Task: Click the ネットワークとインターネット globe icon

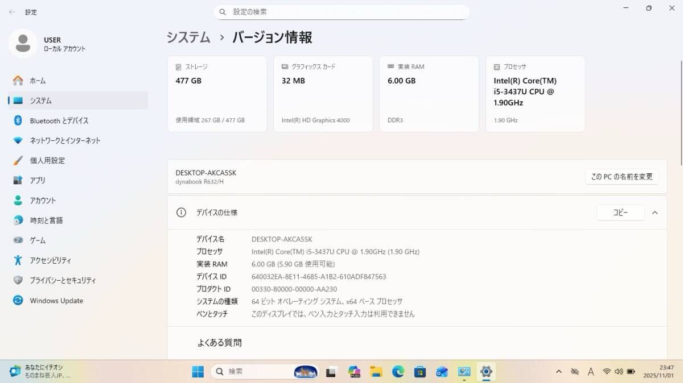Action: 18,140
